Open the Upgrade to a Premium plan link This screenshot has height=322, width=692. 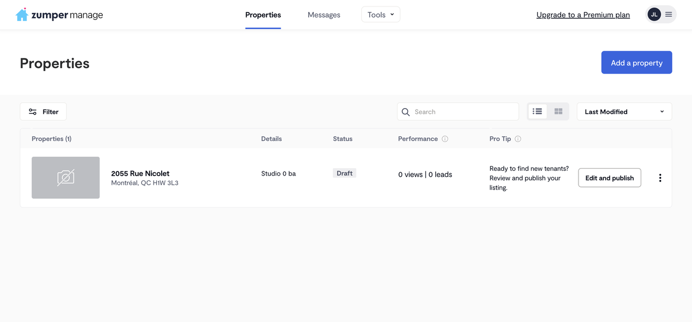(583, 15)
